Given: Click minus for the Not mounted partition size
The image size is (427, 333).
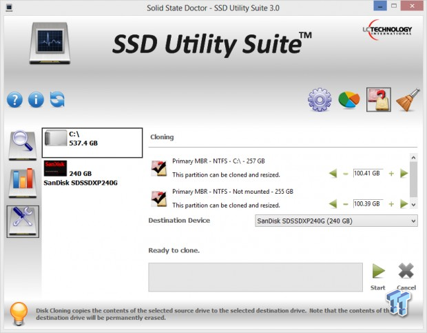Looking at the screenshot, I should click(x=346, y=204).
